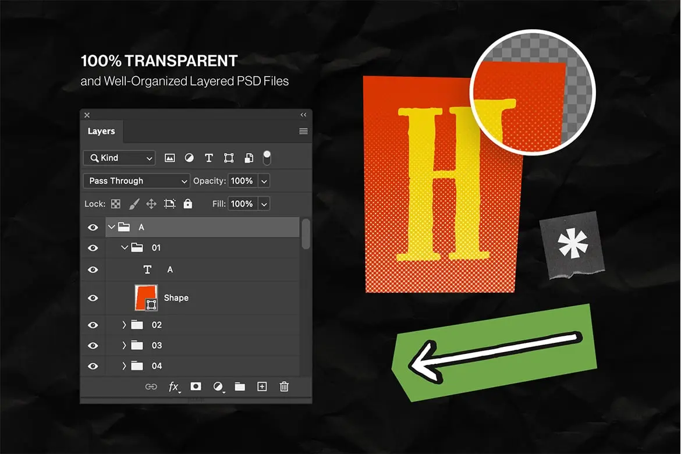681x454 pixels.
Task: Select the Layers panel tab
Action: (x=101, y=131)
